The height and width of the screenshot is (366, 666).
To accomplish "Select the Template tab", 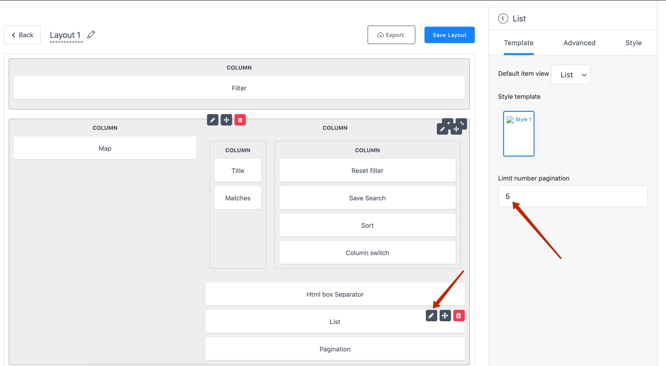I will tap(519, 43).
